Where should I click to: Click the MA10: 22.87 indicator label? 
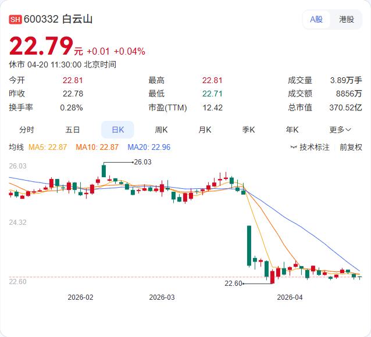97,147
